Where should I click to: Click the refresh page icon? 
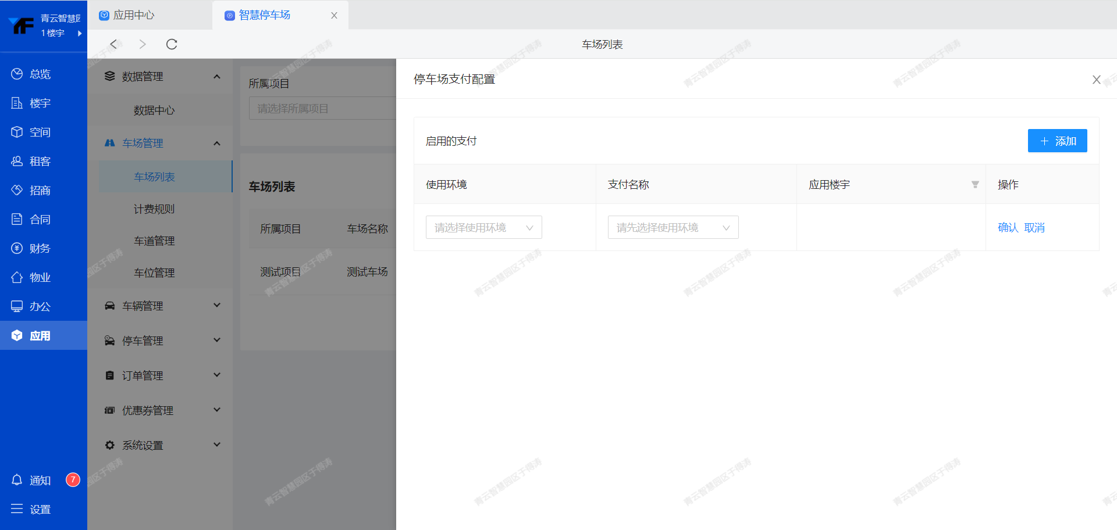172,44
